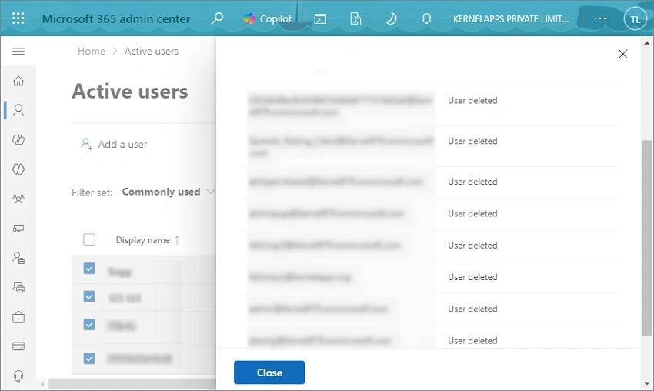
Task: Open Resources icon in sidebar
Action: [x=18, y=288]
